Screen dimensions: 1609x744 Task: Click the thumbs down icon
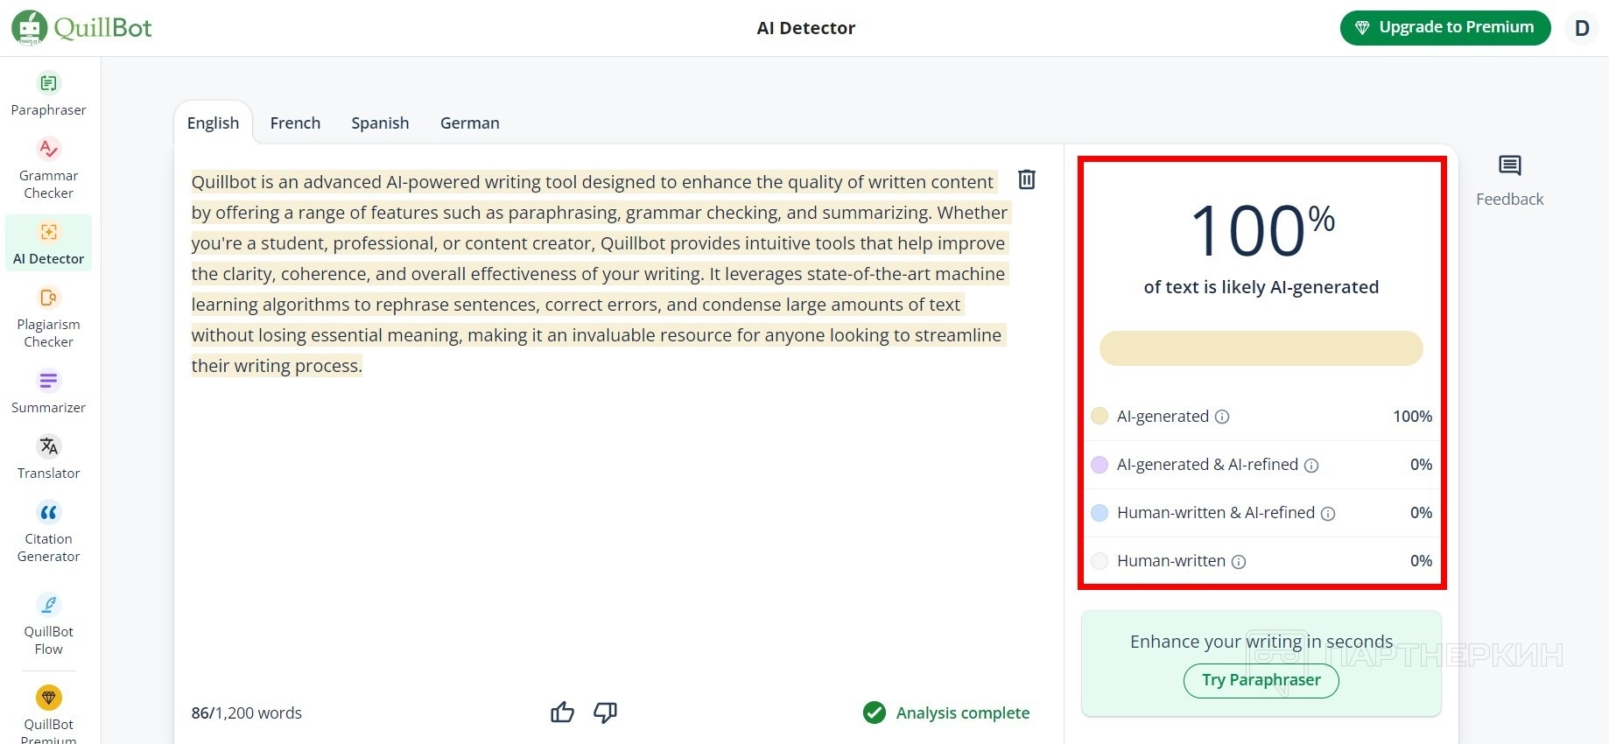(605, 712)
